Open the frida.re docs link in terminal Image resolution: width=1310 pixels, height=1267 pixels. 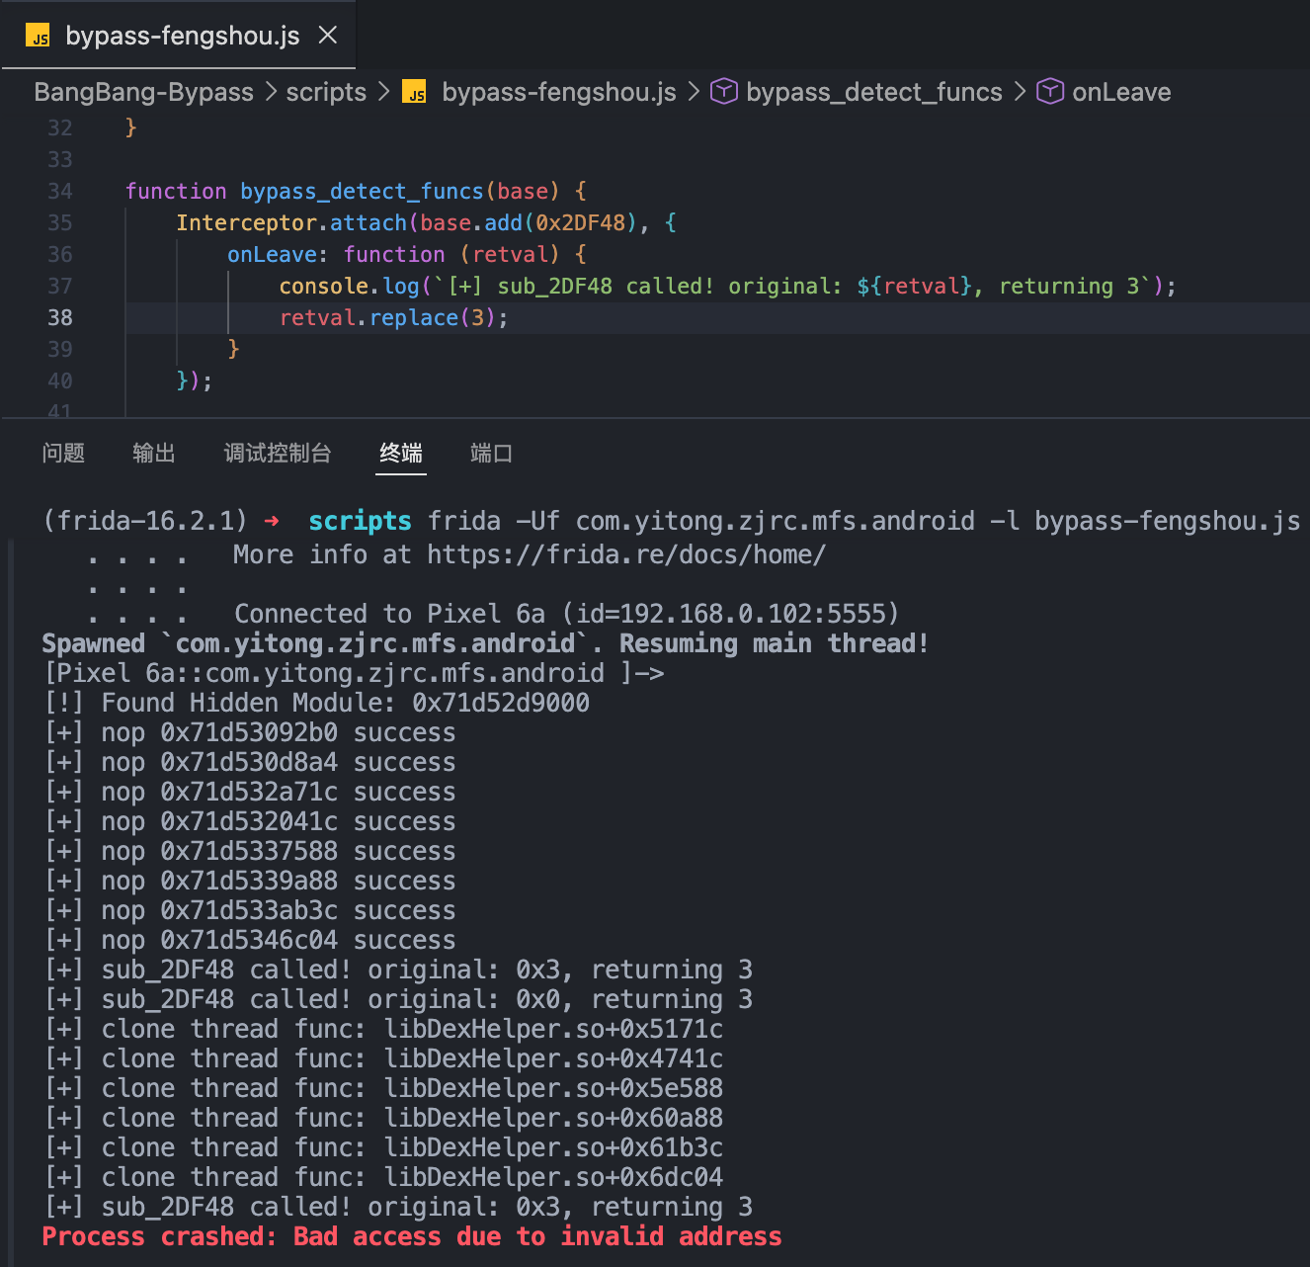click(x=626, y=554)
